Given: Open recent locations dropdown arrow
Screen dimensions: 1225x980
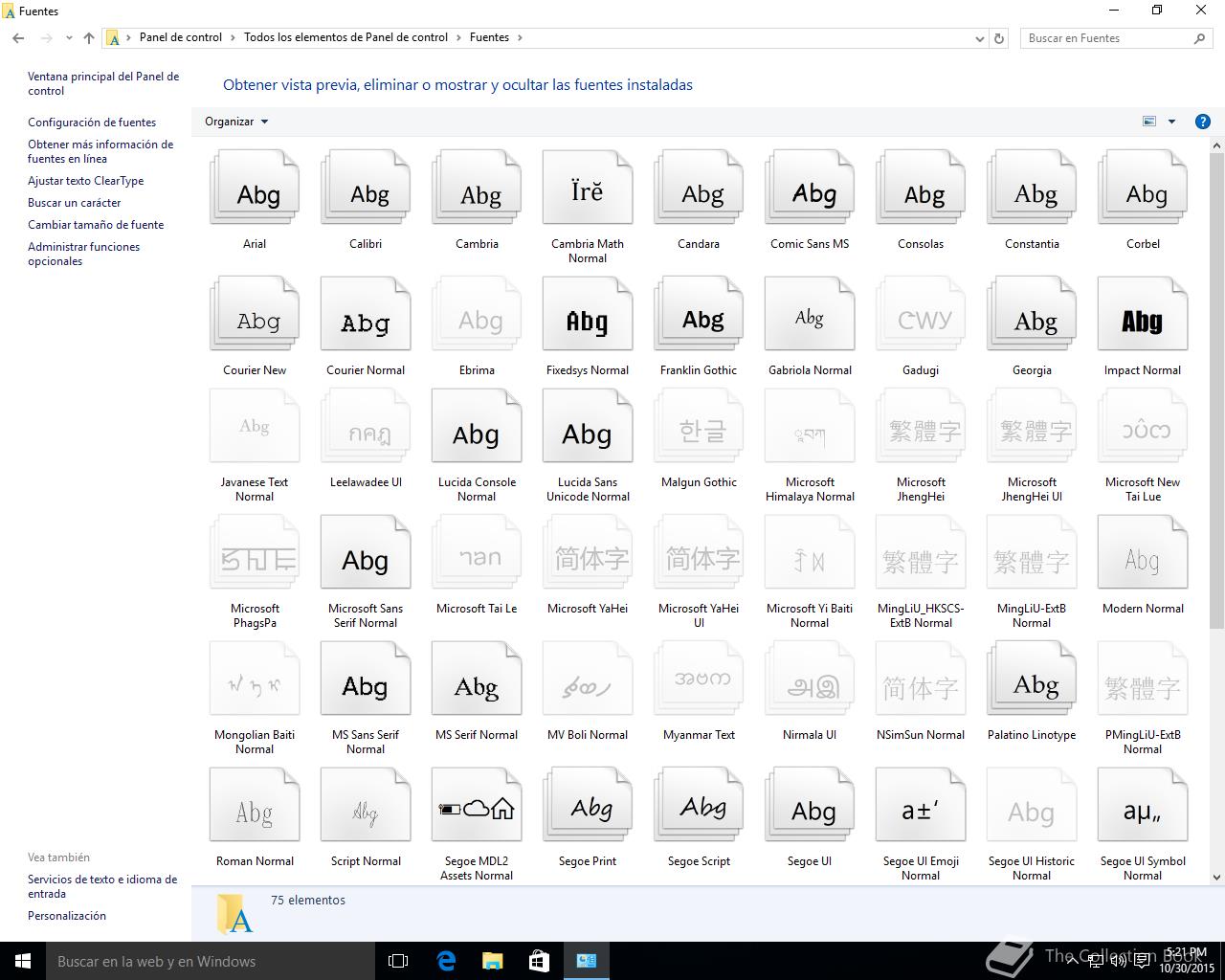Looking at the screenshot, I should click(x=69, y=38).
